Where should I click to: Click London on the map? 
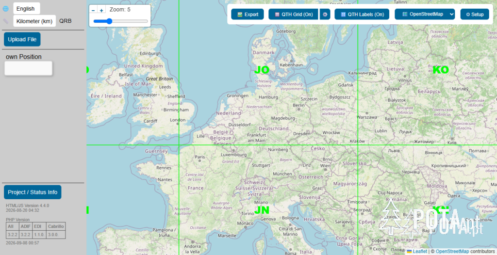click(x=178, y=120)
